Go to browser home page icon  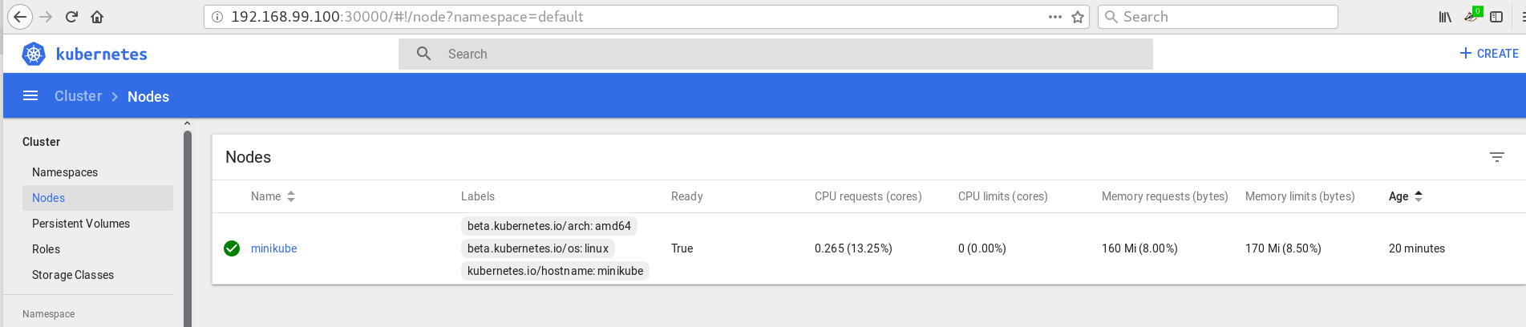coord(97,17)
